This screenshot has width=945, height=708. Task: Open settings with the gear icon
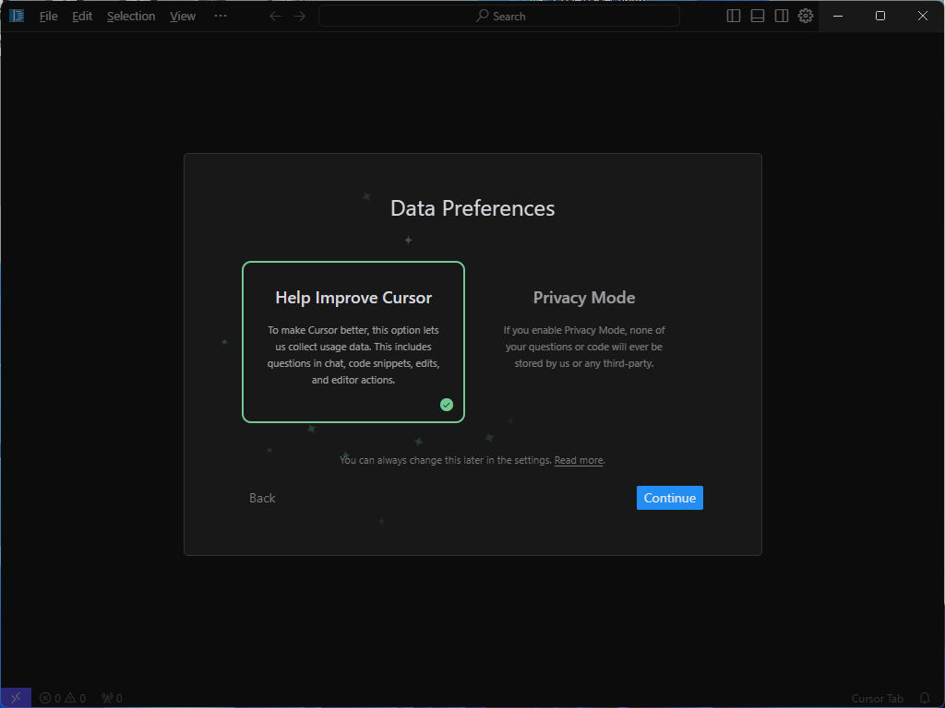[x=806, y=16]
